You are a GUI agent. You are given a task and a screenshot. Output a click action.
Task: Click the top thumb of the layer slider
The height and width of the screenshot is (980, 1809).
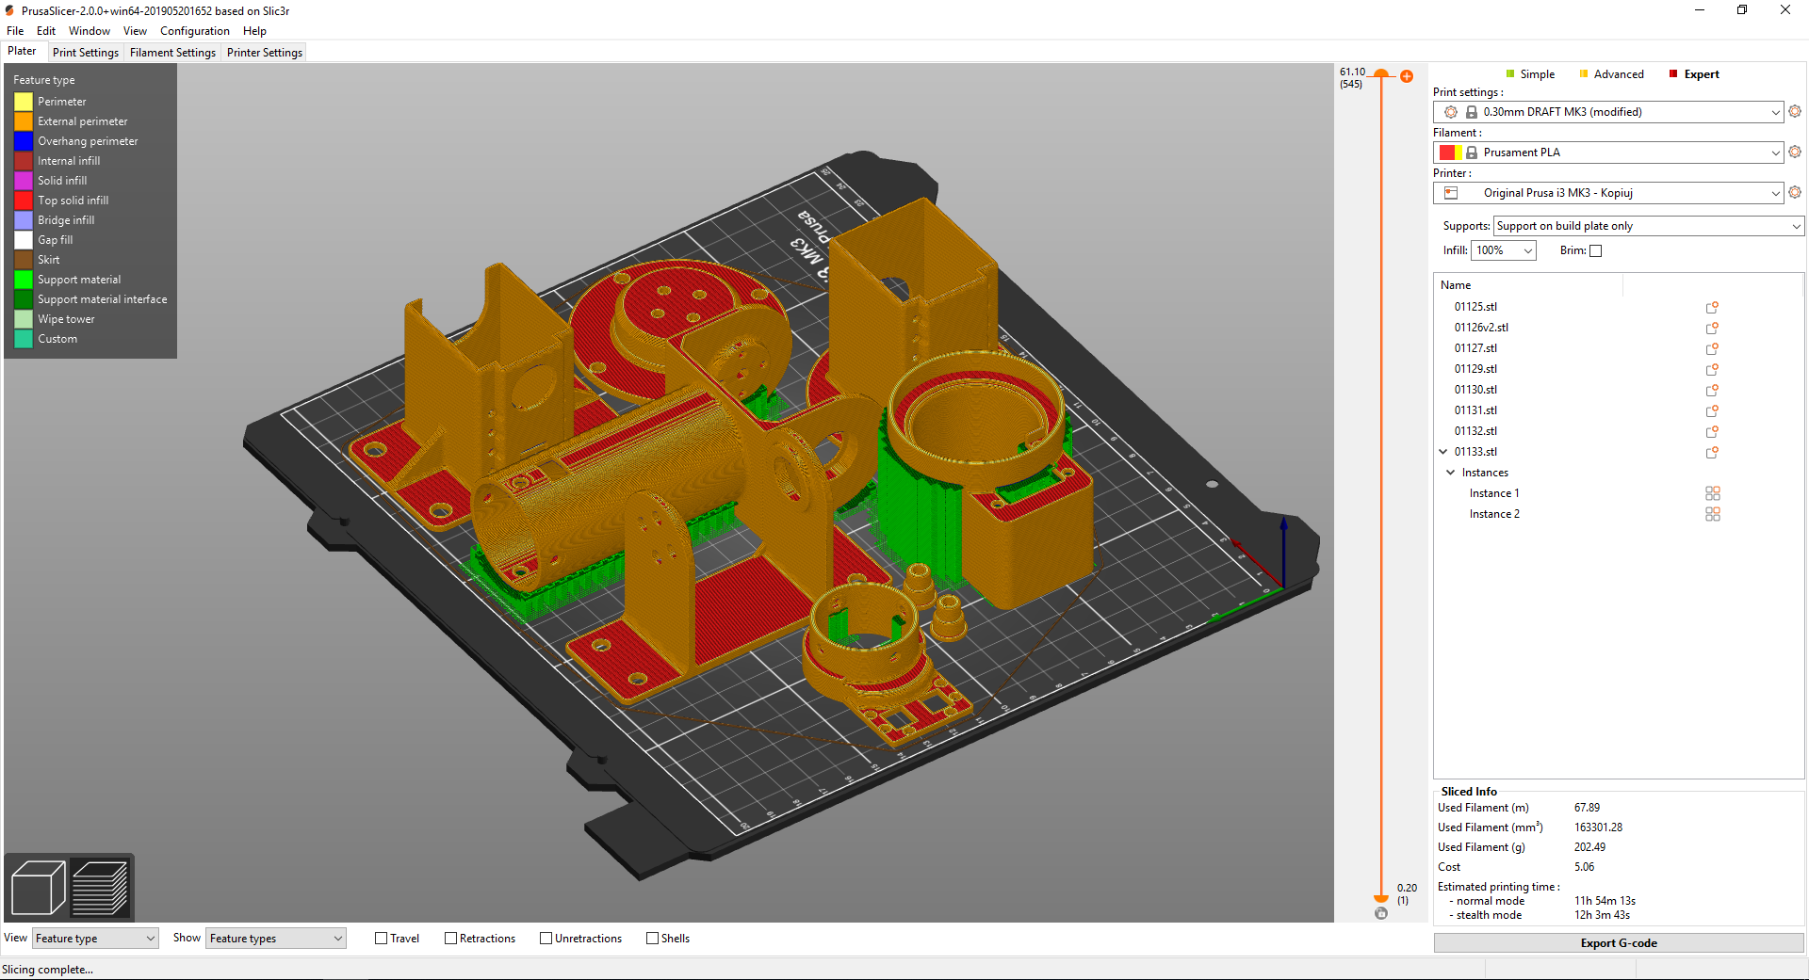[x=1381, y=73]
